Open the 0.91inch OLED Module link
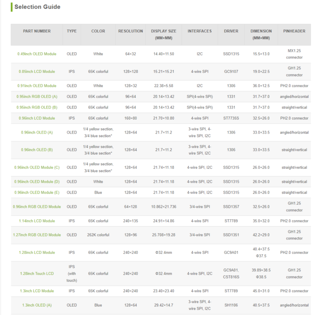Image resolution: width=316 pixels, height=315 pixels. click(37, 86)
